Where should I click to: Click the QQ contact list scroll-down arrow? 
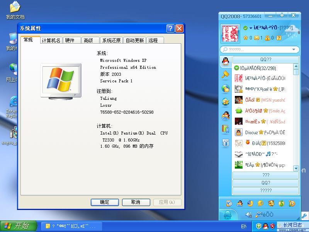[x=296, y=168]
